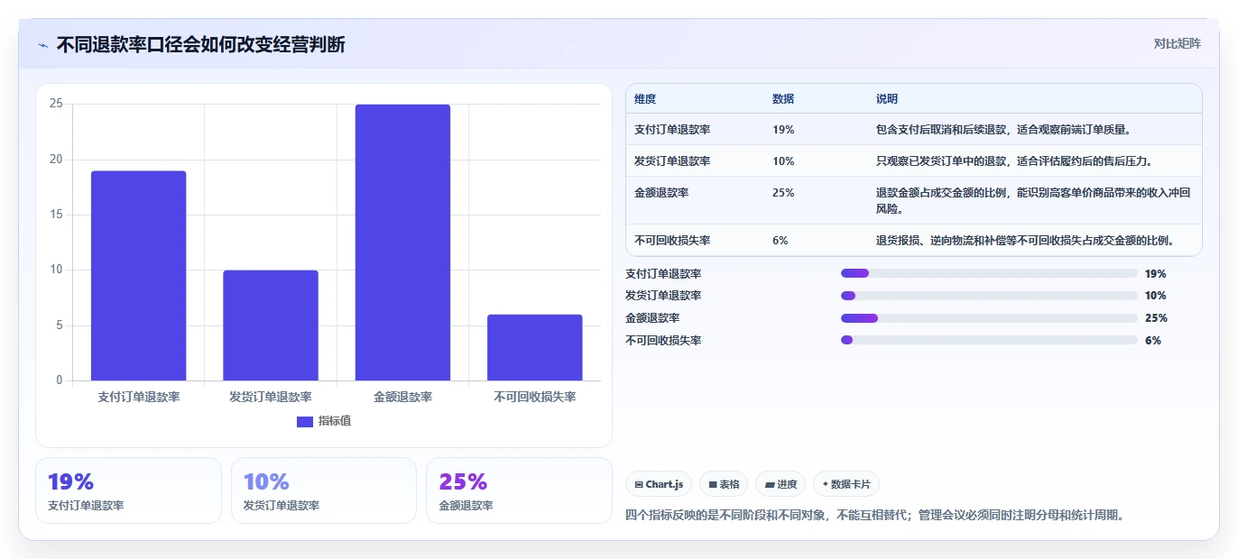
Task: Click the 10% value in table
Action: [x=783, y=161]
